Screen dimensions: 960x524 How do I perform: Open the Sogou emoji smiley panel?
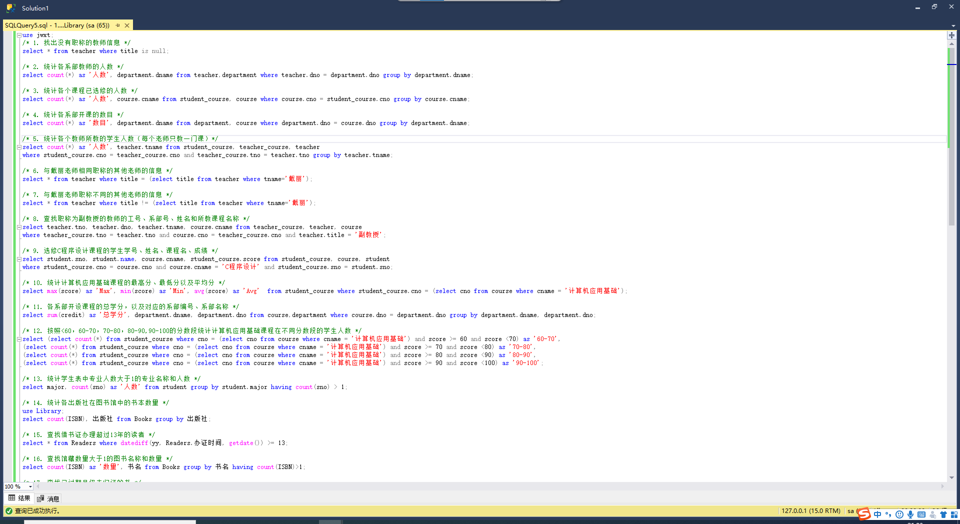point(899,514)
